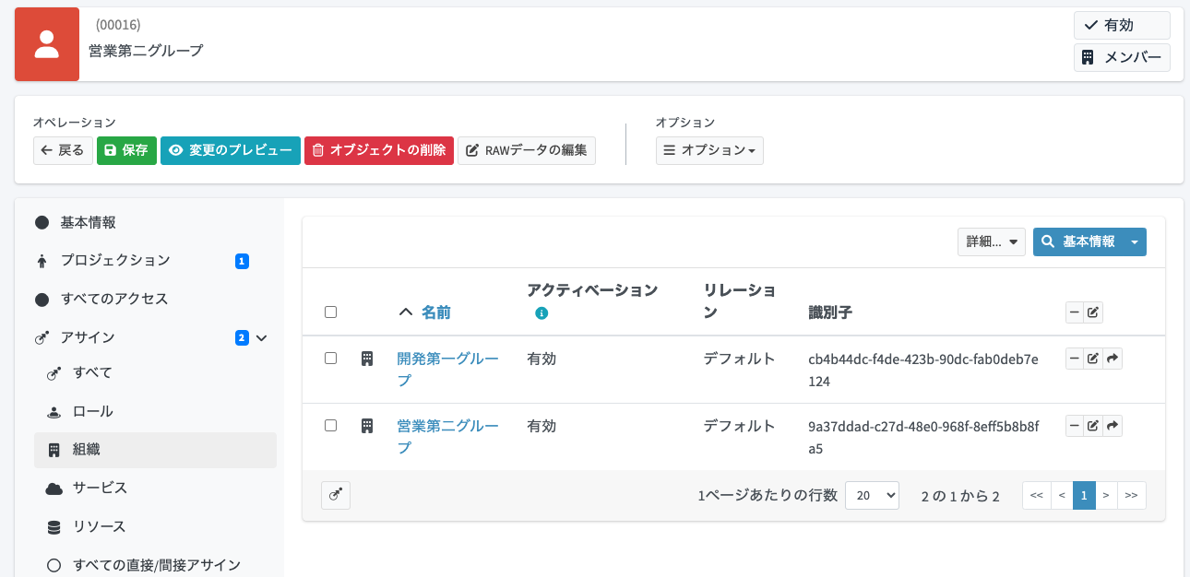Screen dimensions: 1190x577
Task: Toggle the select-all checkbox in header
Action: pyautogui.click(x=331, y=312)
